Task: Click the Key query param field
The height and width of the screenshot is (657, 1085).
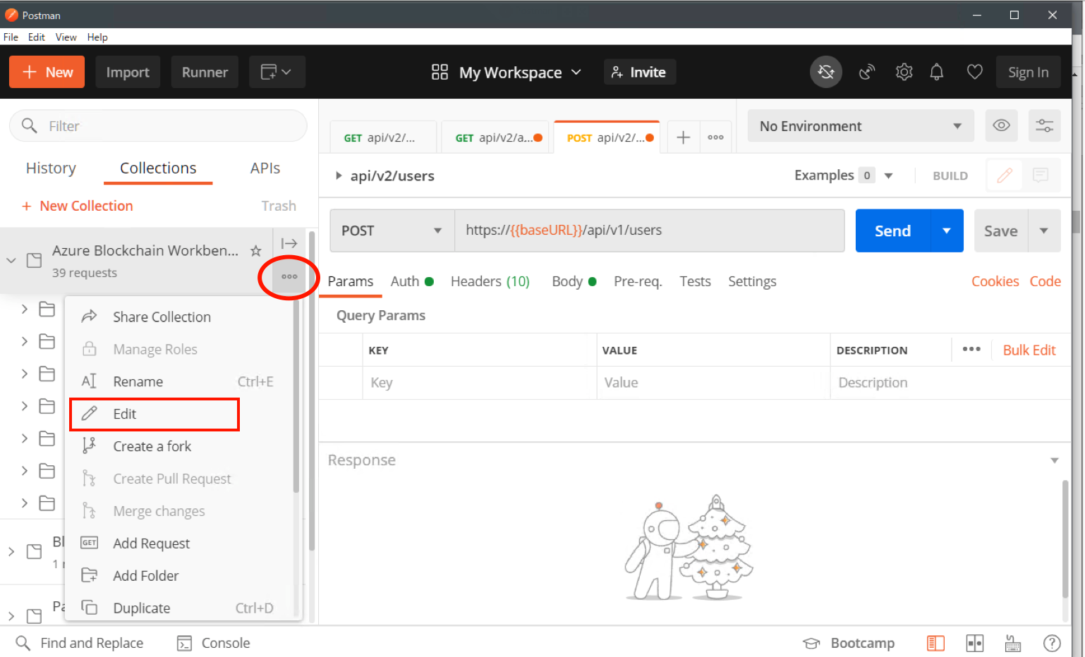Action: (x=480, y=382)
